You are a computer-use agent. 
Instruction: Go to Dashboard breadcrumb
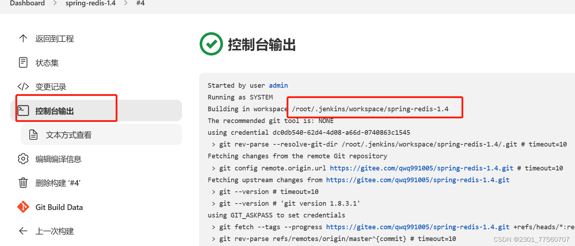pyautogui.click(x=27, y=3)
